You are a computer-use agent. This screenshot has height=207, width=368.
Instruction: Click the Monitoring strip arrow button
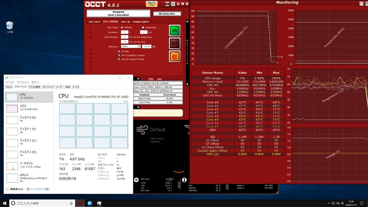coord(187,84)
